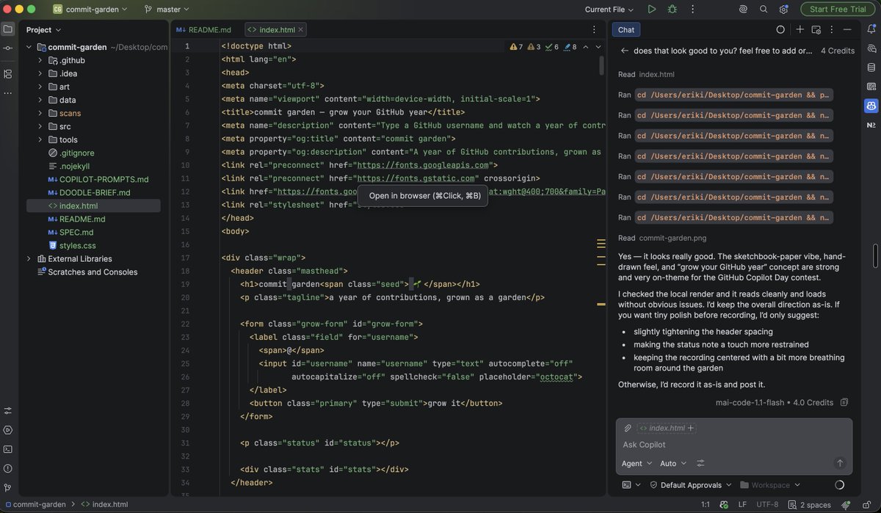Click Start Free Trial button
Screen dimensions: 881x513
click(838, 9)
